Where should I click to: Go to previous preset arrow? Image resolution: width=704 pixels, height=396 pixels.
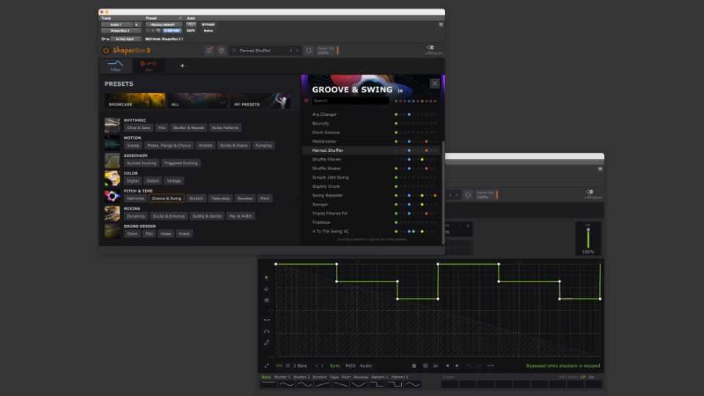click(x=291, y=51)
